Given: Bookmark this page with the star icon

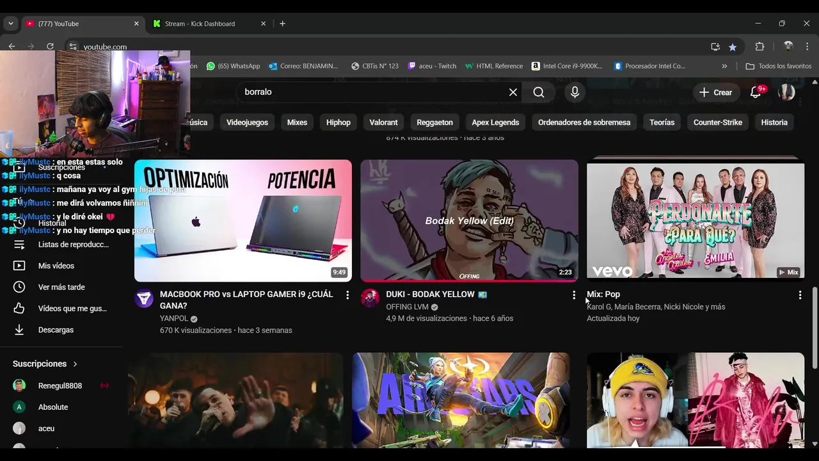Looking at the screenshot, I should [x=733, y=47].
